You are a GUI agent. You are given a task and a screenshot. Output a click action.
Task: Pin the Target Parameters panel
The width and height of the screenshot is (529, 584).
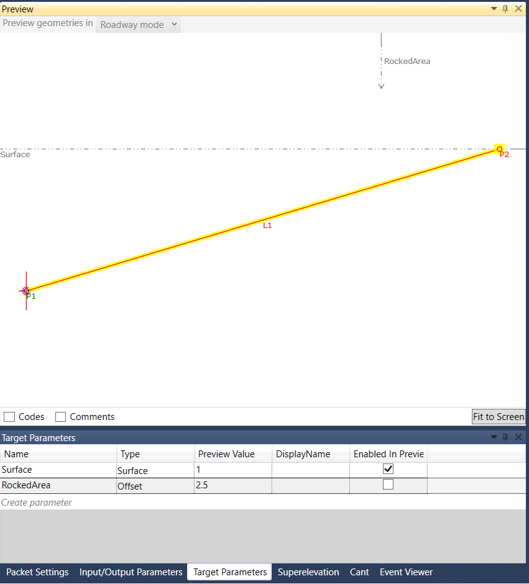(x=505, y=437)
